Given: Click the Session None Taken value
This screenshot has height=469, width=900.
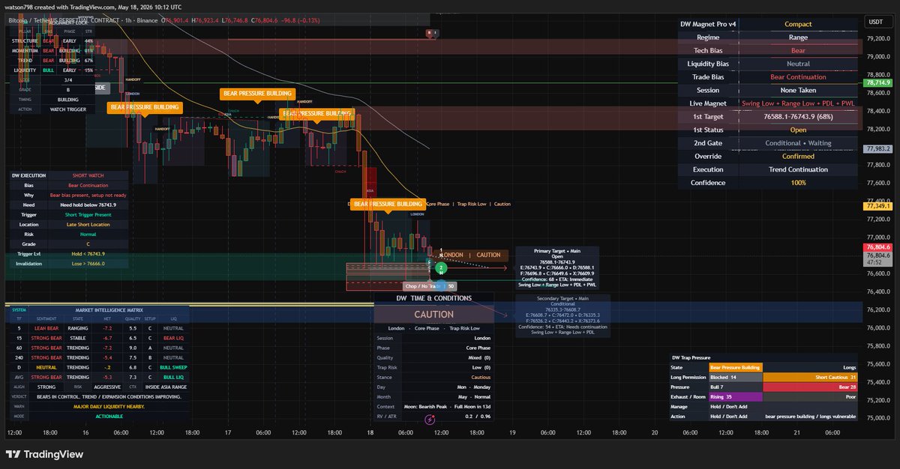Looking at the screenshot, I should tap(798, 90).
